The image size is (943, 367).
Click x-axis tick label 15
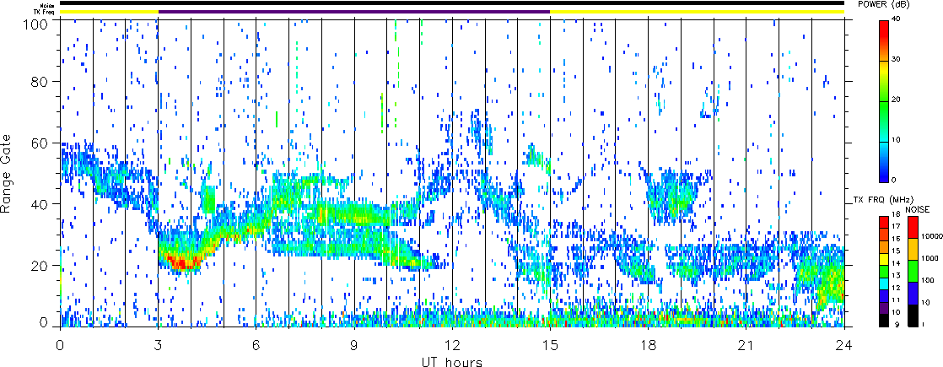tap(550, 345)
